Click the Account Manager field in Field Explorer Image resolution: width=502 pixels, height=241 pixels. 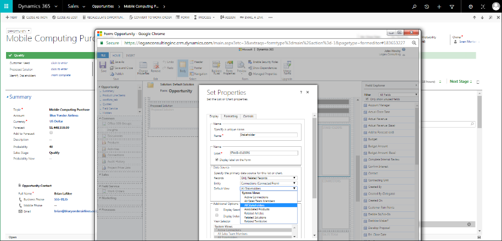click(379, 105)
